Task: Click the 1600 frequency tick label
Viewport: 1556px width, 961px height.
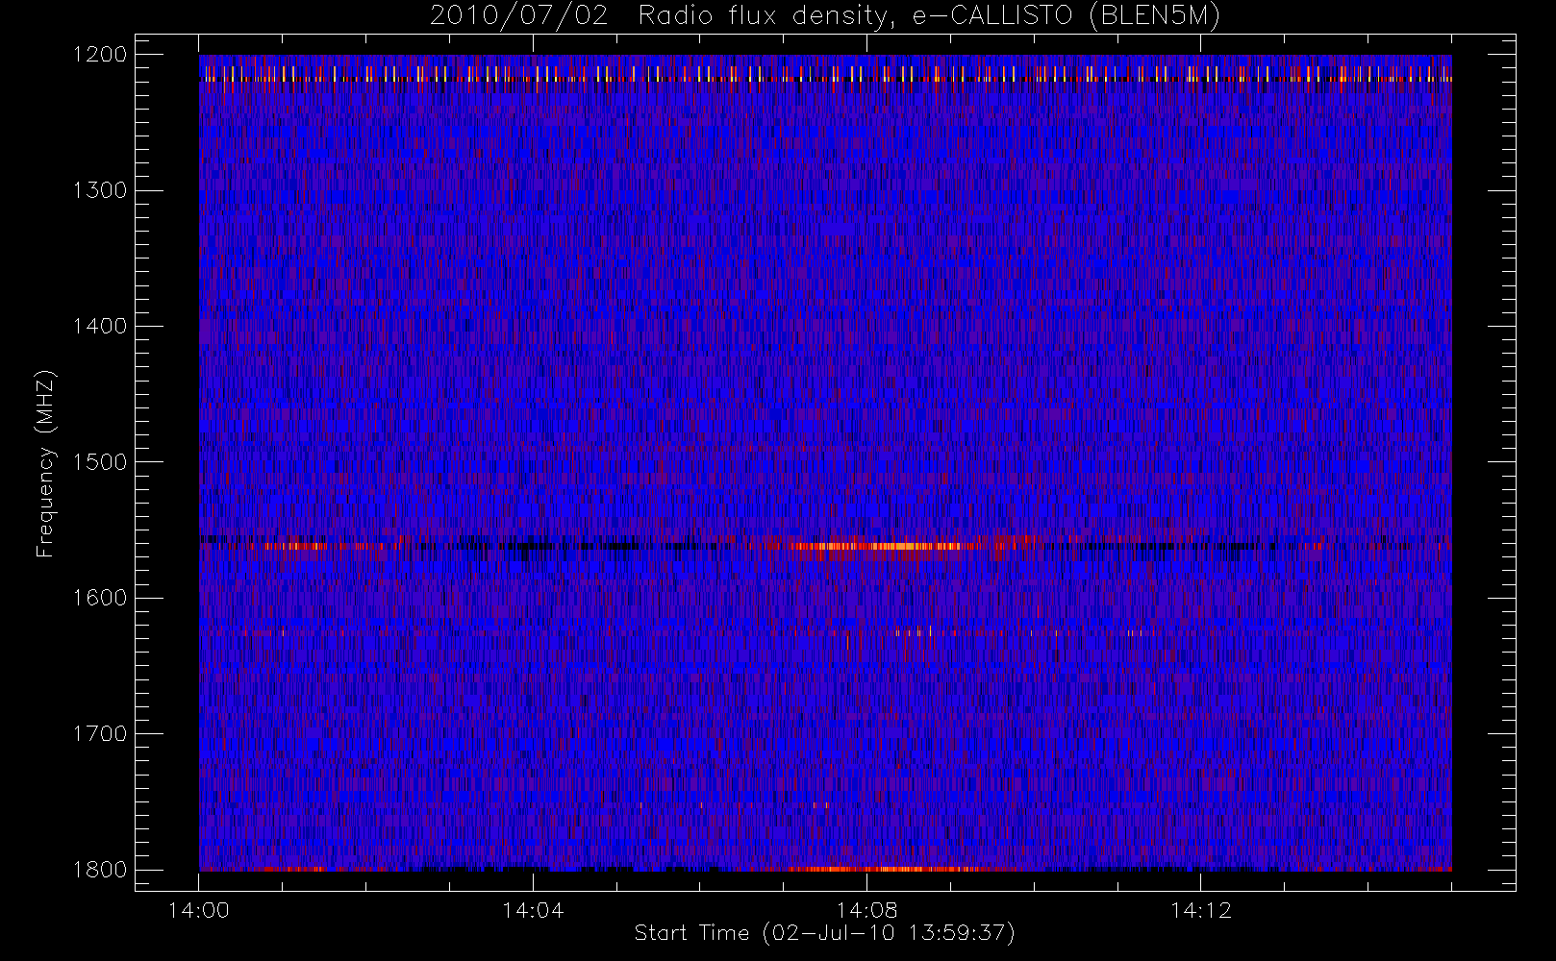Action: pyautogui.click(x=100, y=598)
